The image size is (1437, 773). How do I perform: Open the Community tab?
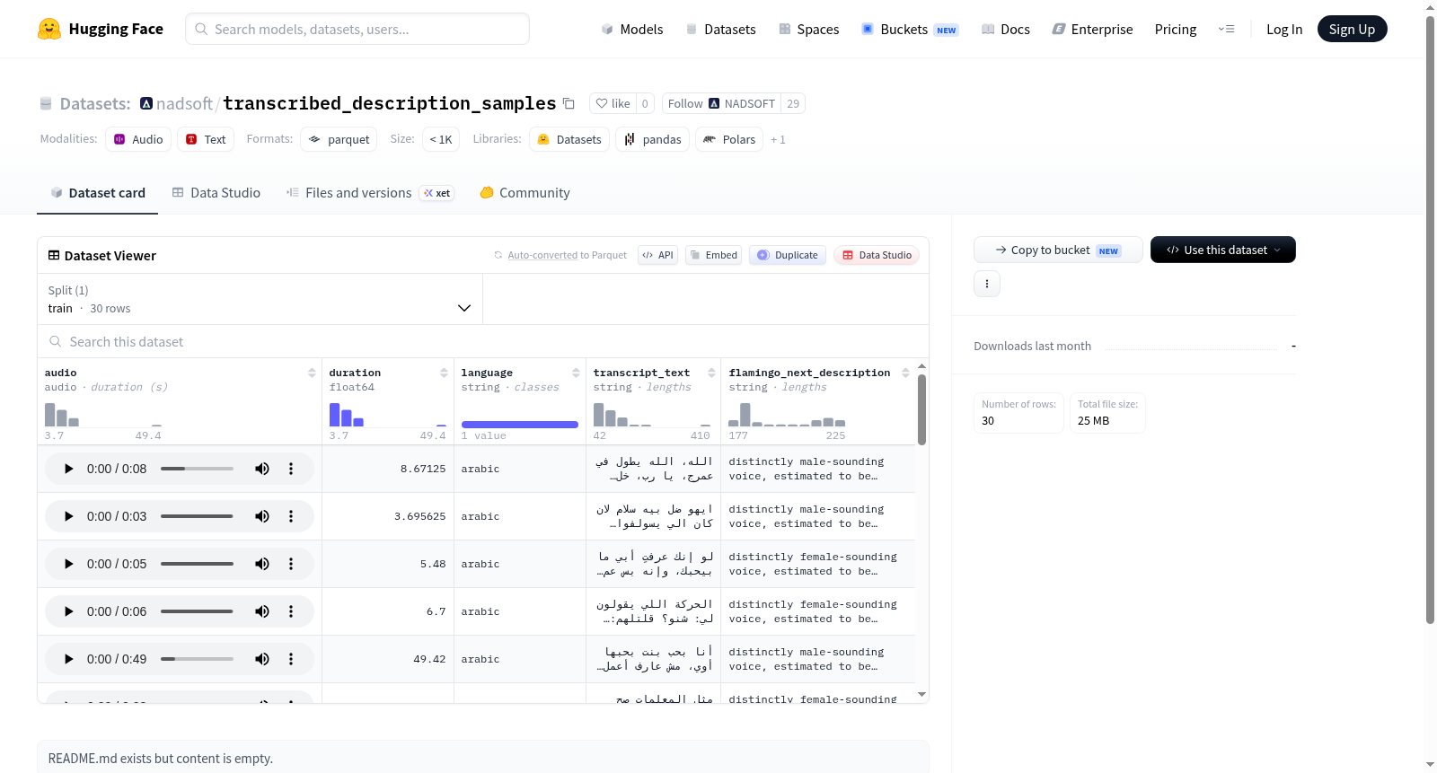525,193
